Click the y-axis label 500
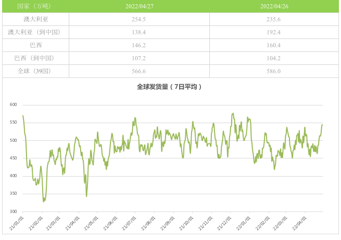The image size is (341, 240). [13, 140]
